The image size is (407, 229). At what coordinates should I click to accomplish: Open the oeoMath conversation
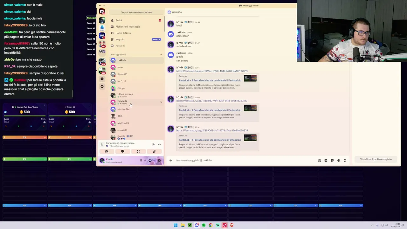click(136, 130)
